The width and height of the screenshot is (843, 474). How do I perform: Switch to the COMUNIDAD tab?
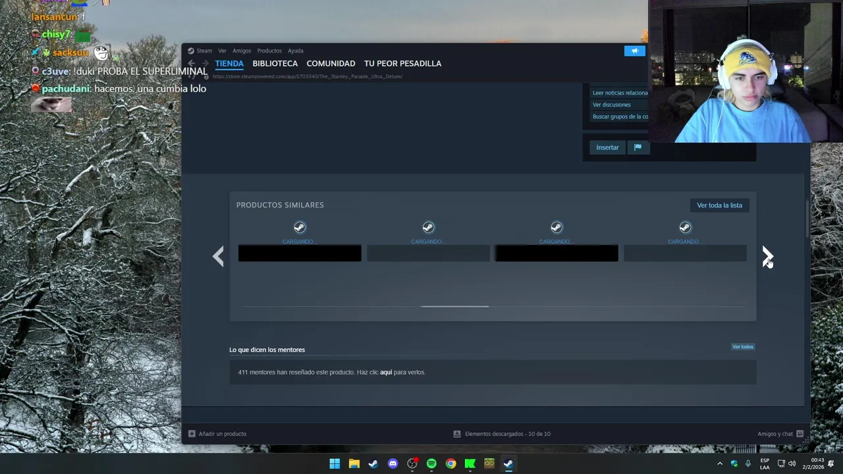pos(331,63)
